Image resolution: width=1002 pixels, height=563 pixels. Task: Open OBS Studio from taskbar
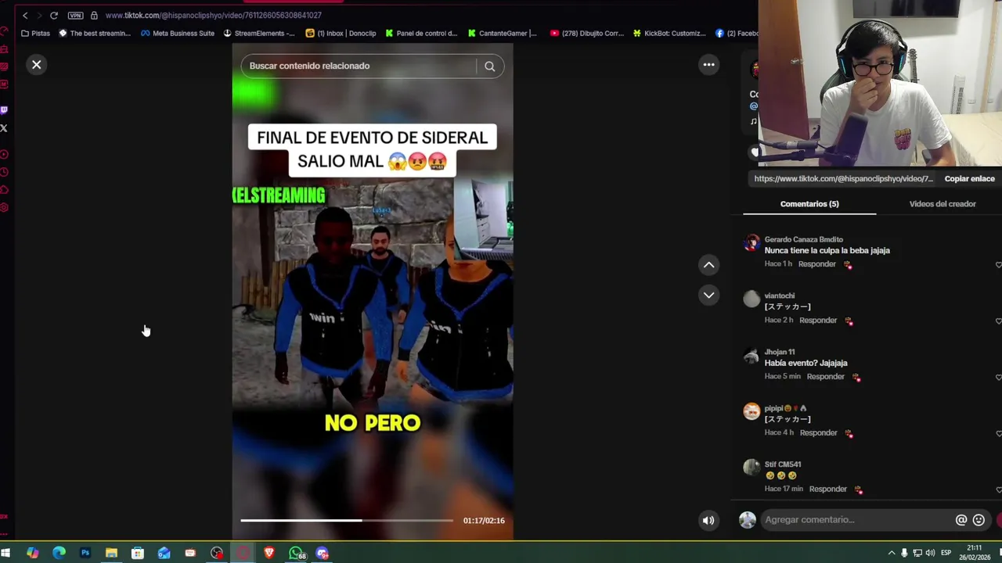217,553
